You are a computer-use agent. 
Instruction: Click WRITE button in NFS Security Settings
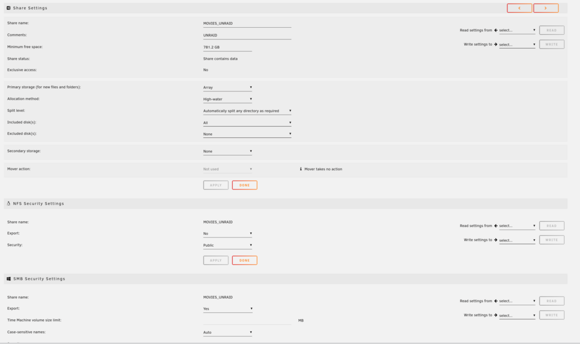pos(552,240)
